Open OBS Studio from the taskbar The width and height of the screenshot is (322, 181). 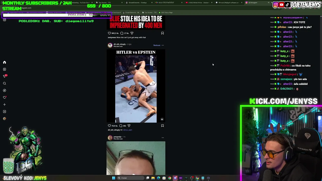click(192, 178)
